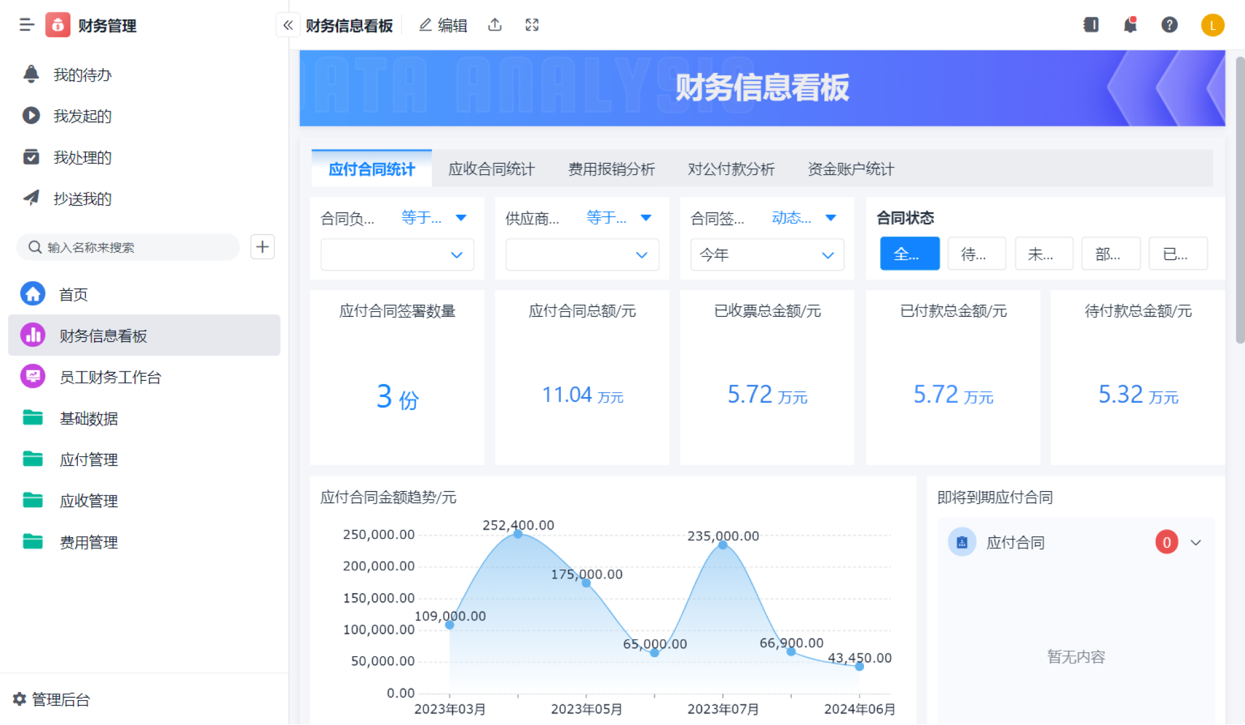
Task: Click the plus icon beside search
Action: point(262,247)
